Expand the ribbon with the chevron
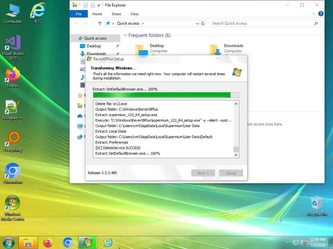 [314, 14]
